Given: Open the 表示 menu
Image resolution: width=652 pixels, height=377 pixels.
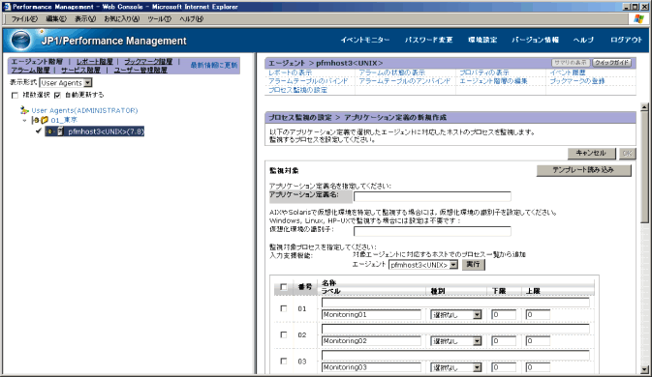Looking at the screenshot, I should click(85, 19).
